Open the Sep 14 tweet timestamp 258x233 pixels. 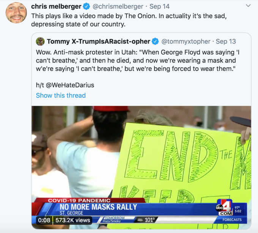tap(159, 6)
